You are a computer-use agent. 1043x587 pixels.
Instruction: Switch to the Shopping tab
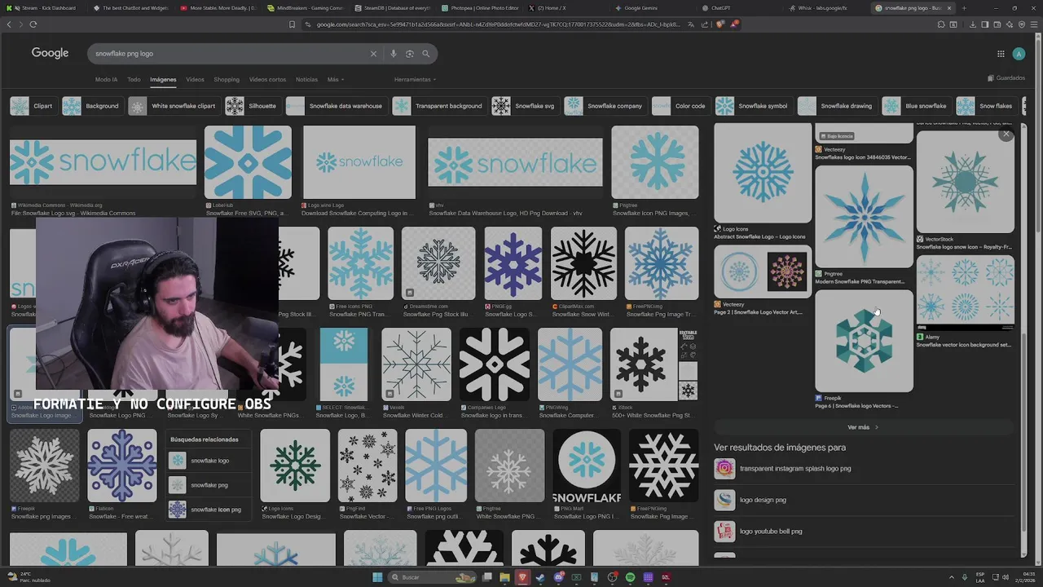(227, 79)
